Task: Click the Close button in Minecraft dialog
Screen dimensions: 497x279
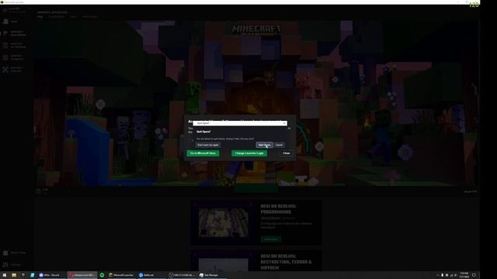Action: (287, 153)
